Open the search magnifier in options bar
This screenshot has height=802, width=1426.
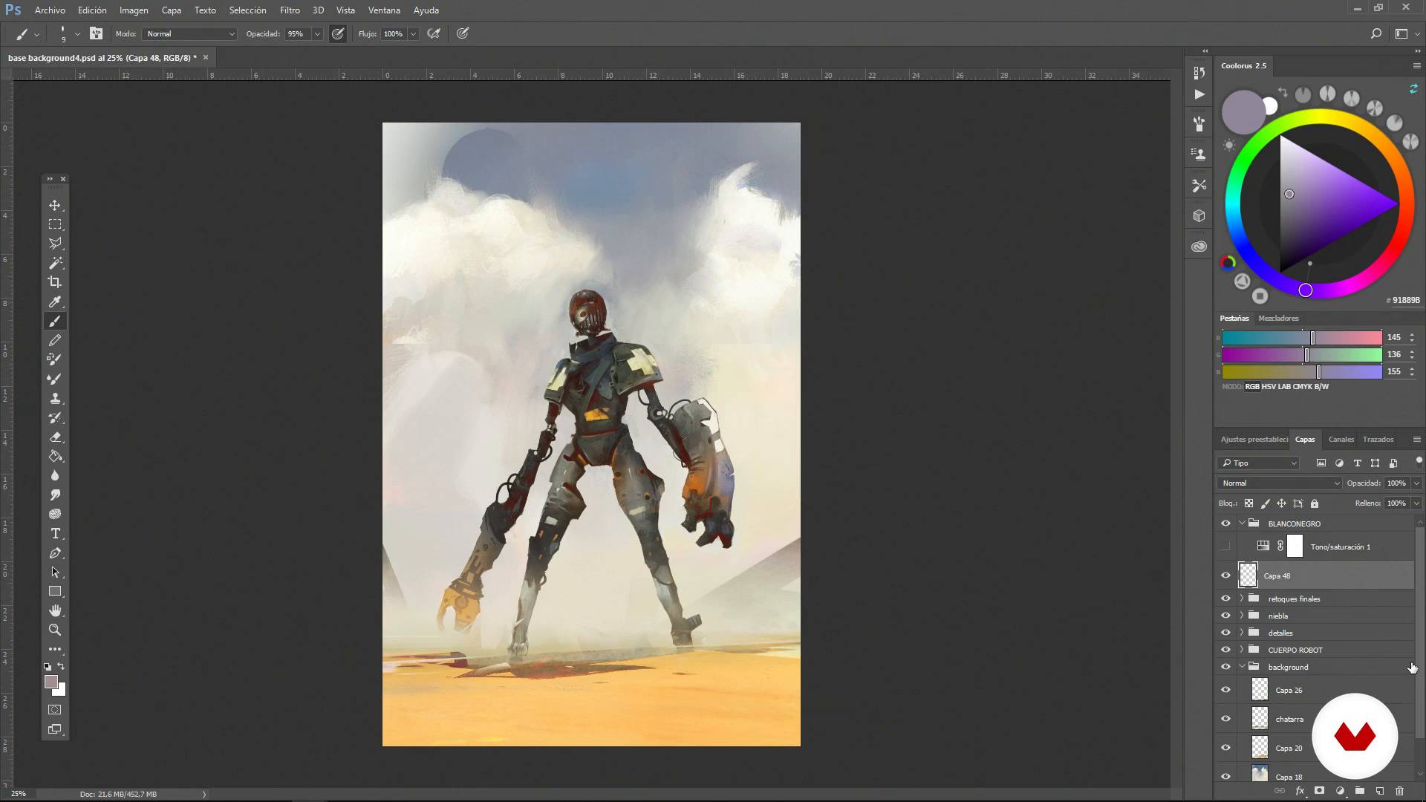(1375, 33)
